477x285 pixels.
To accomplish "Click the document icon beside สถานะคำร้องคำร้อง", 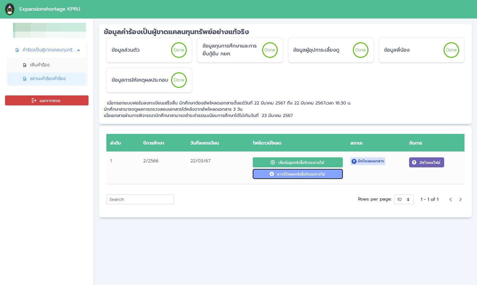I will (25, 79).
